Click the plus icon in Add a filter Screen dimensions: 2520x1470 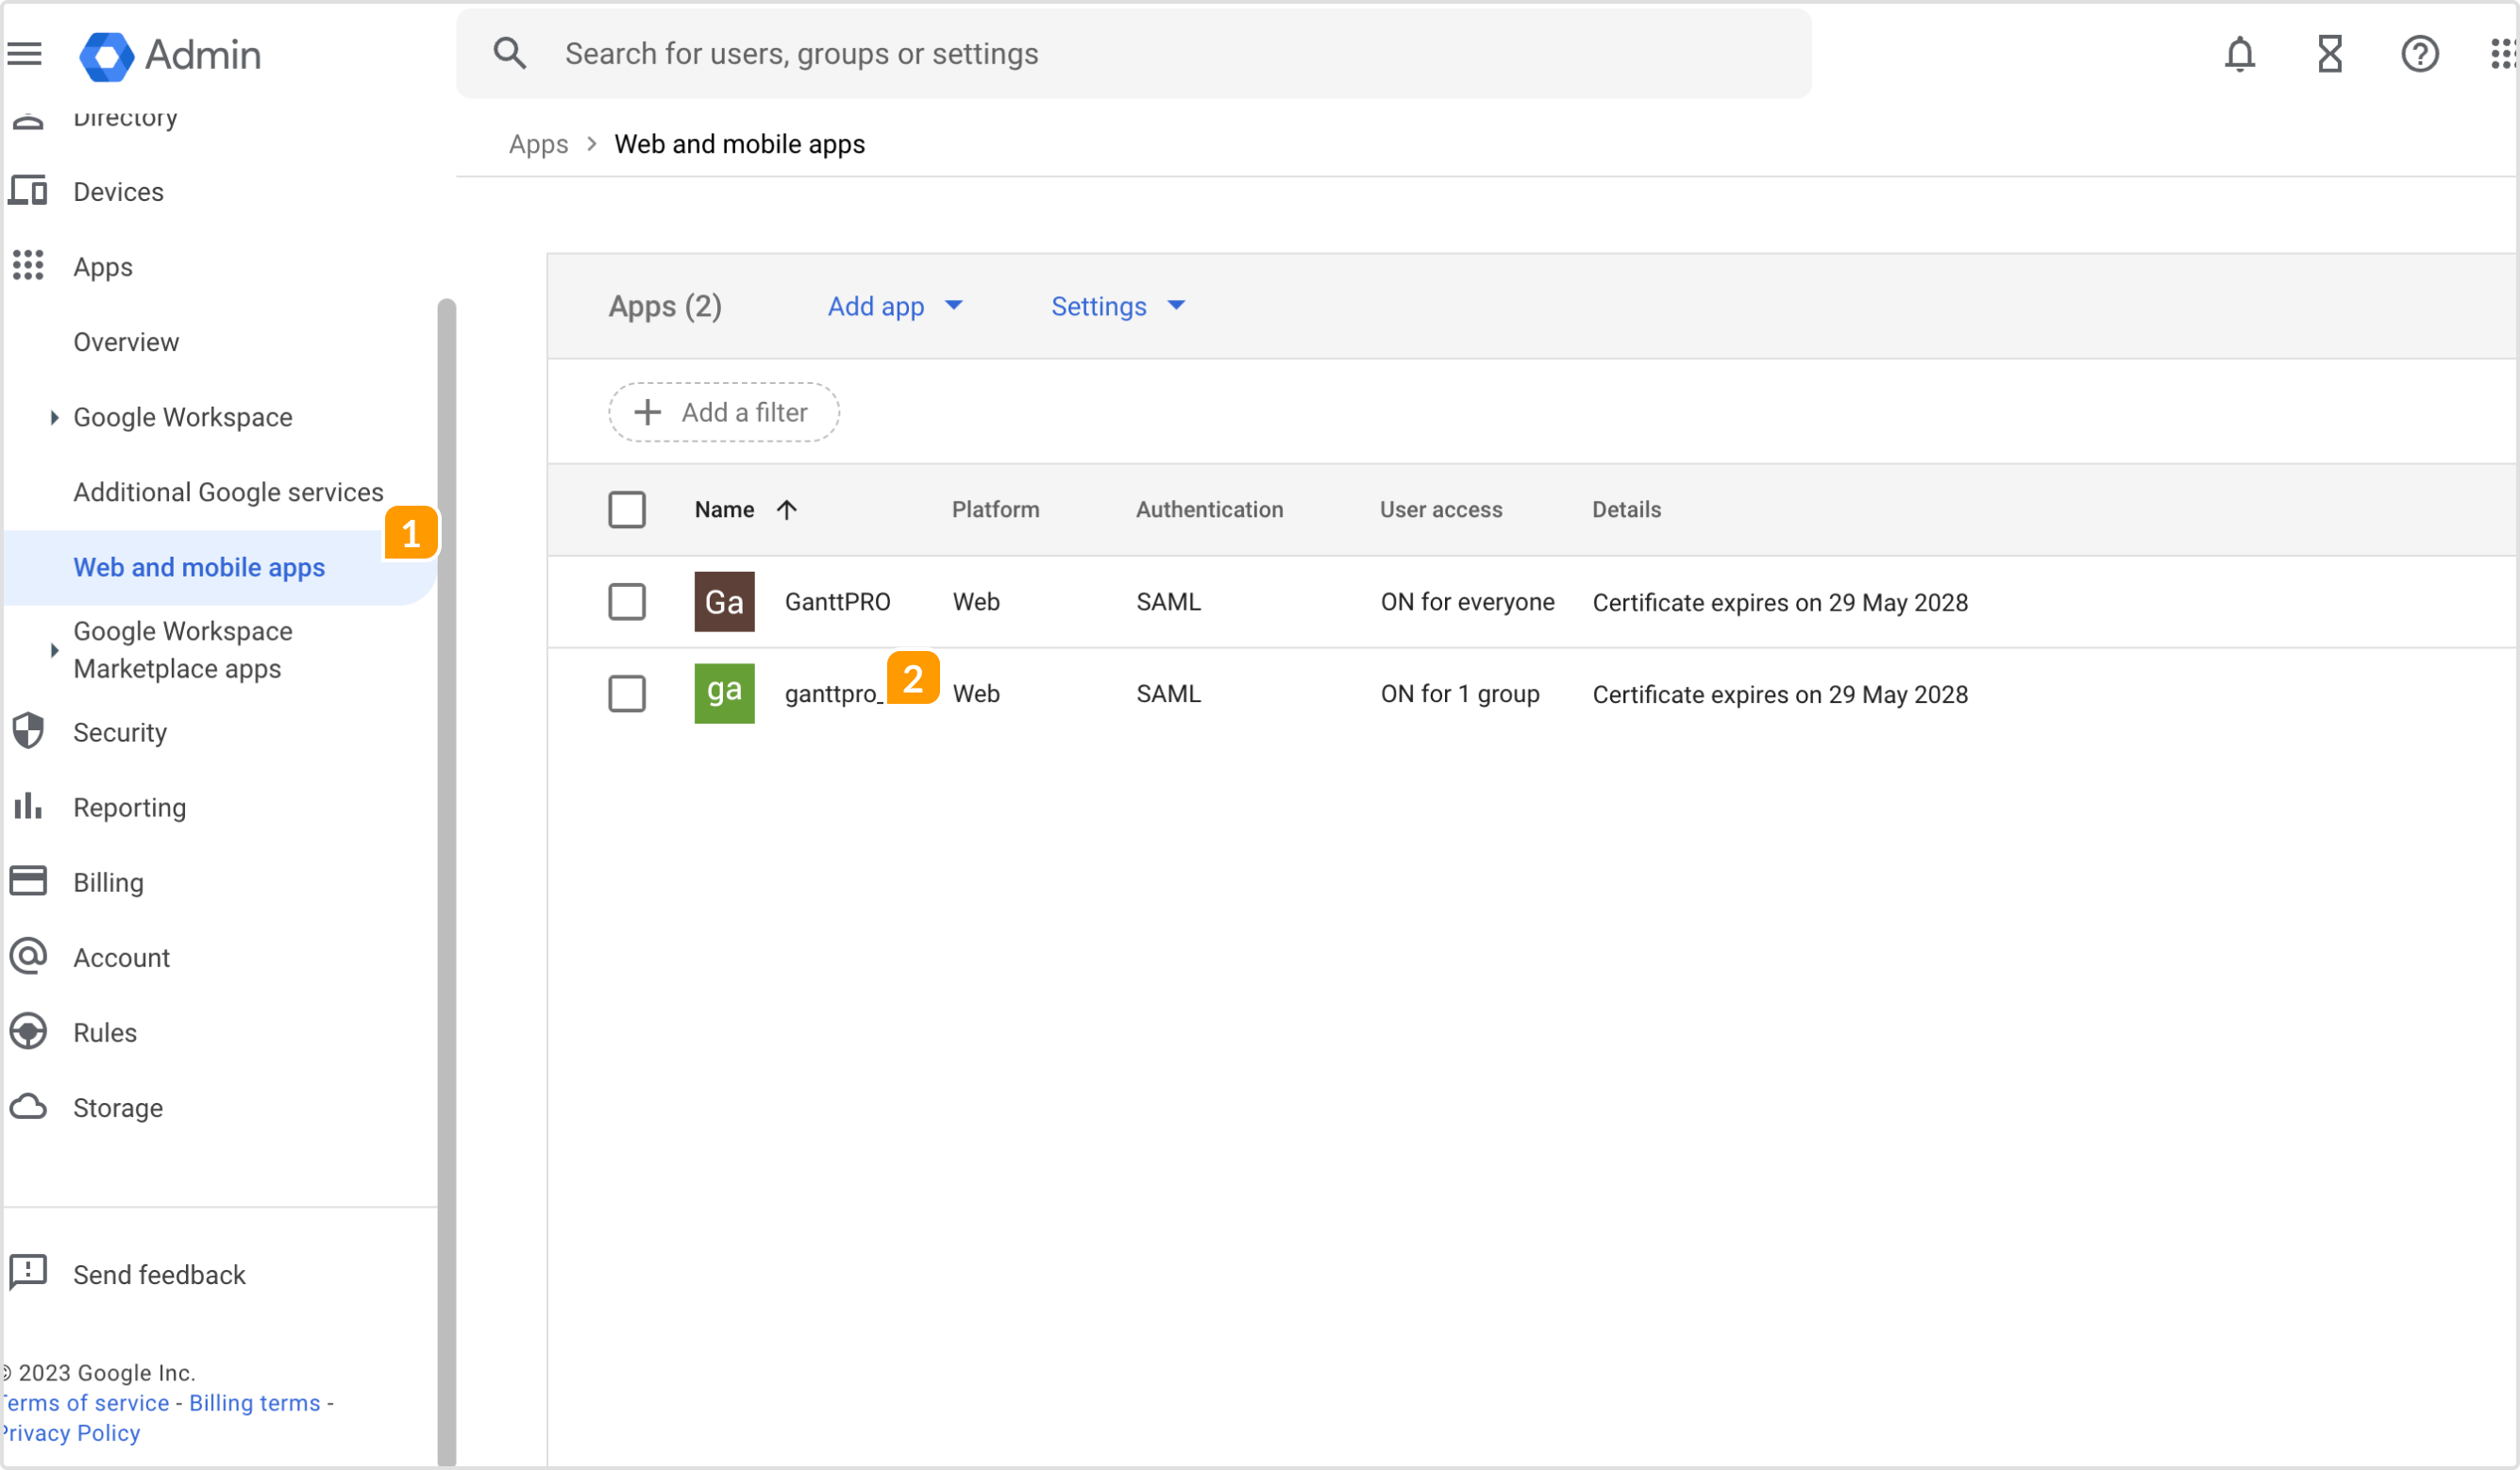648,412
